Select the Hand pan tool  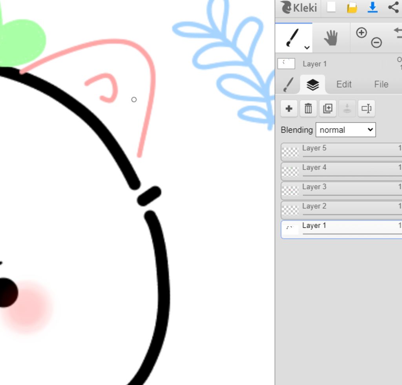[x=331, y=38]
